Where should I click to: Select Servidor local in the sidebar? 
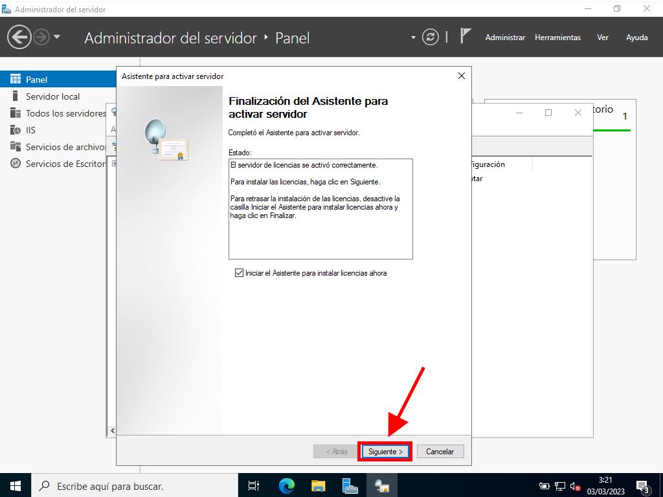pos(52,96)
